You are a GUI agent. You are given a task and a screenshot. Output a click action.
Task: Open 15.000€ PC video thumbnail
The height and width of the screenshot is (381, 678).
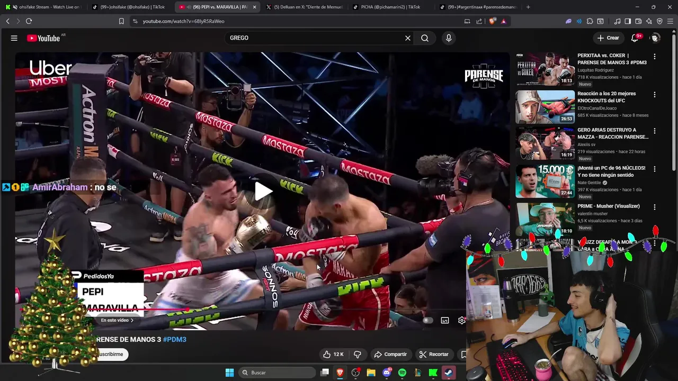545,181
